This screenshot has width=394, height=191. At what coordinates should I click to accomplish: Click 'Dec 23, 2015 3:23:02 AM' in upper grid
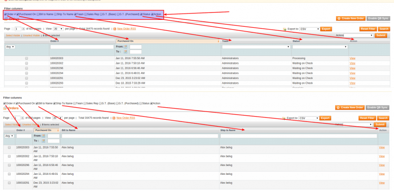pos(130,78)
